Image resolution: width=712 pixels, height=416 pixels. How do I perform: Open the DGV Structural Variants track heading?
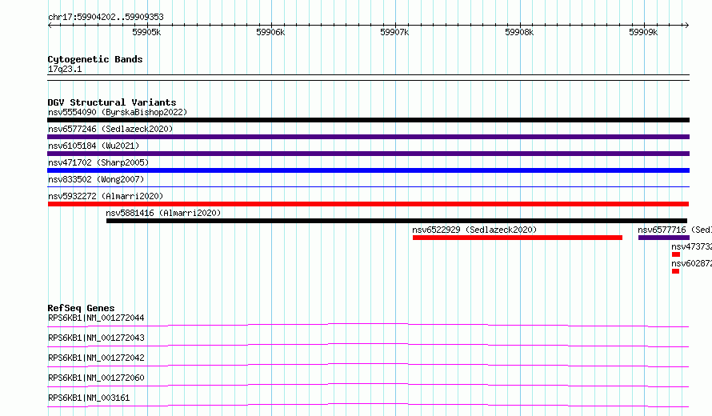112,102
